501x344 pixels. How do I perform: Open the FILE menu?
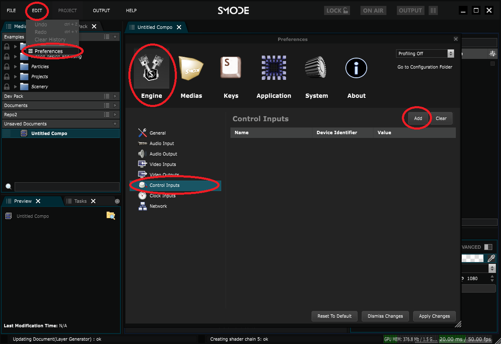[11, 10]
